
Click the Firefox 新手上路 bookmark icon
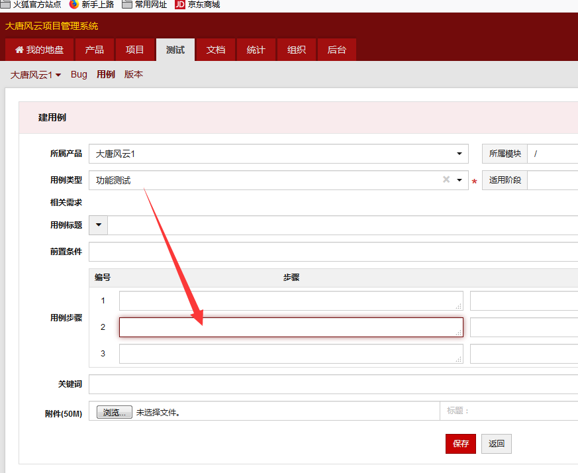(x=74, y=4)
